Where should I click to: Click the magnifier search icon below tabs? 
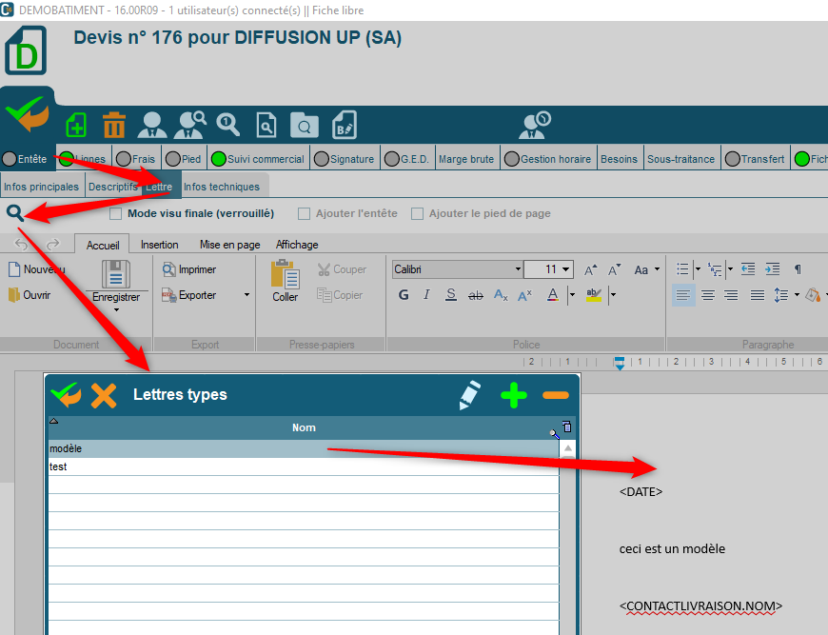click(x=15, y=213)
